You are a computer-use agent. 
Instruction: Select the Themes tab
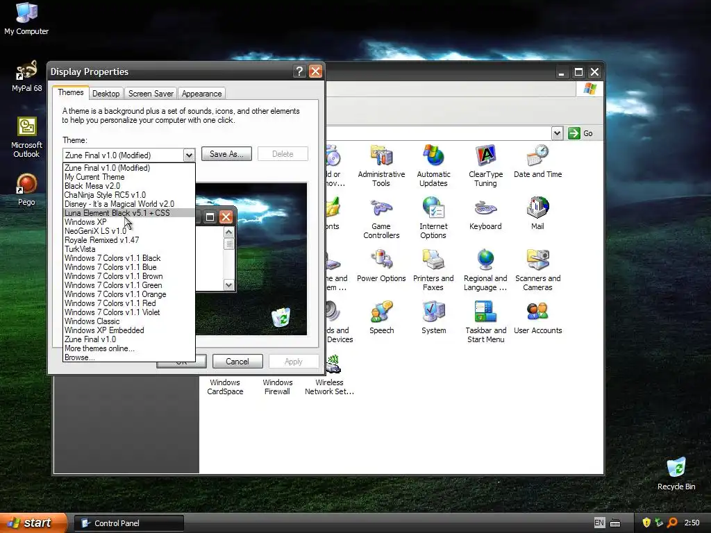(70, 92)
